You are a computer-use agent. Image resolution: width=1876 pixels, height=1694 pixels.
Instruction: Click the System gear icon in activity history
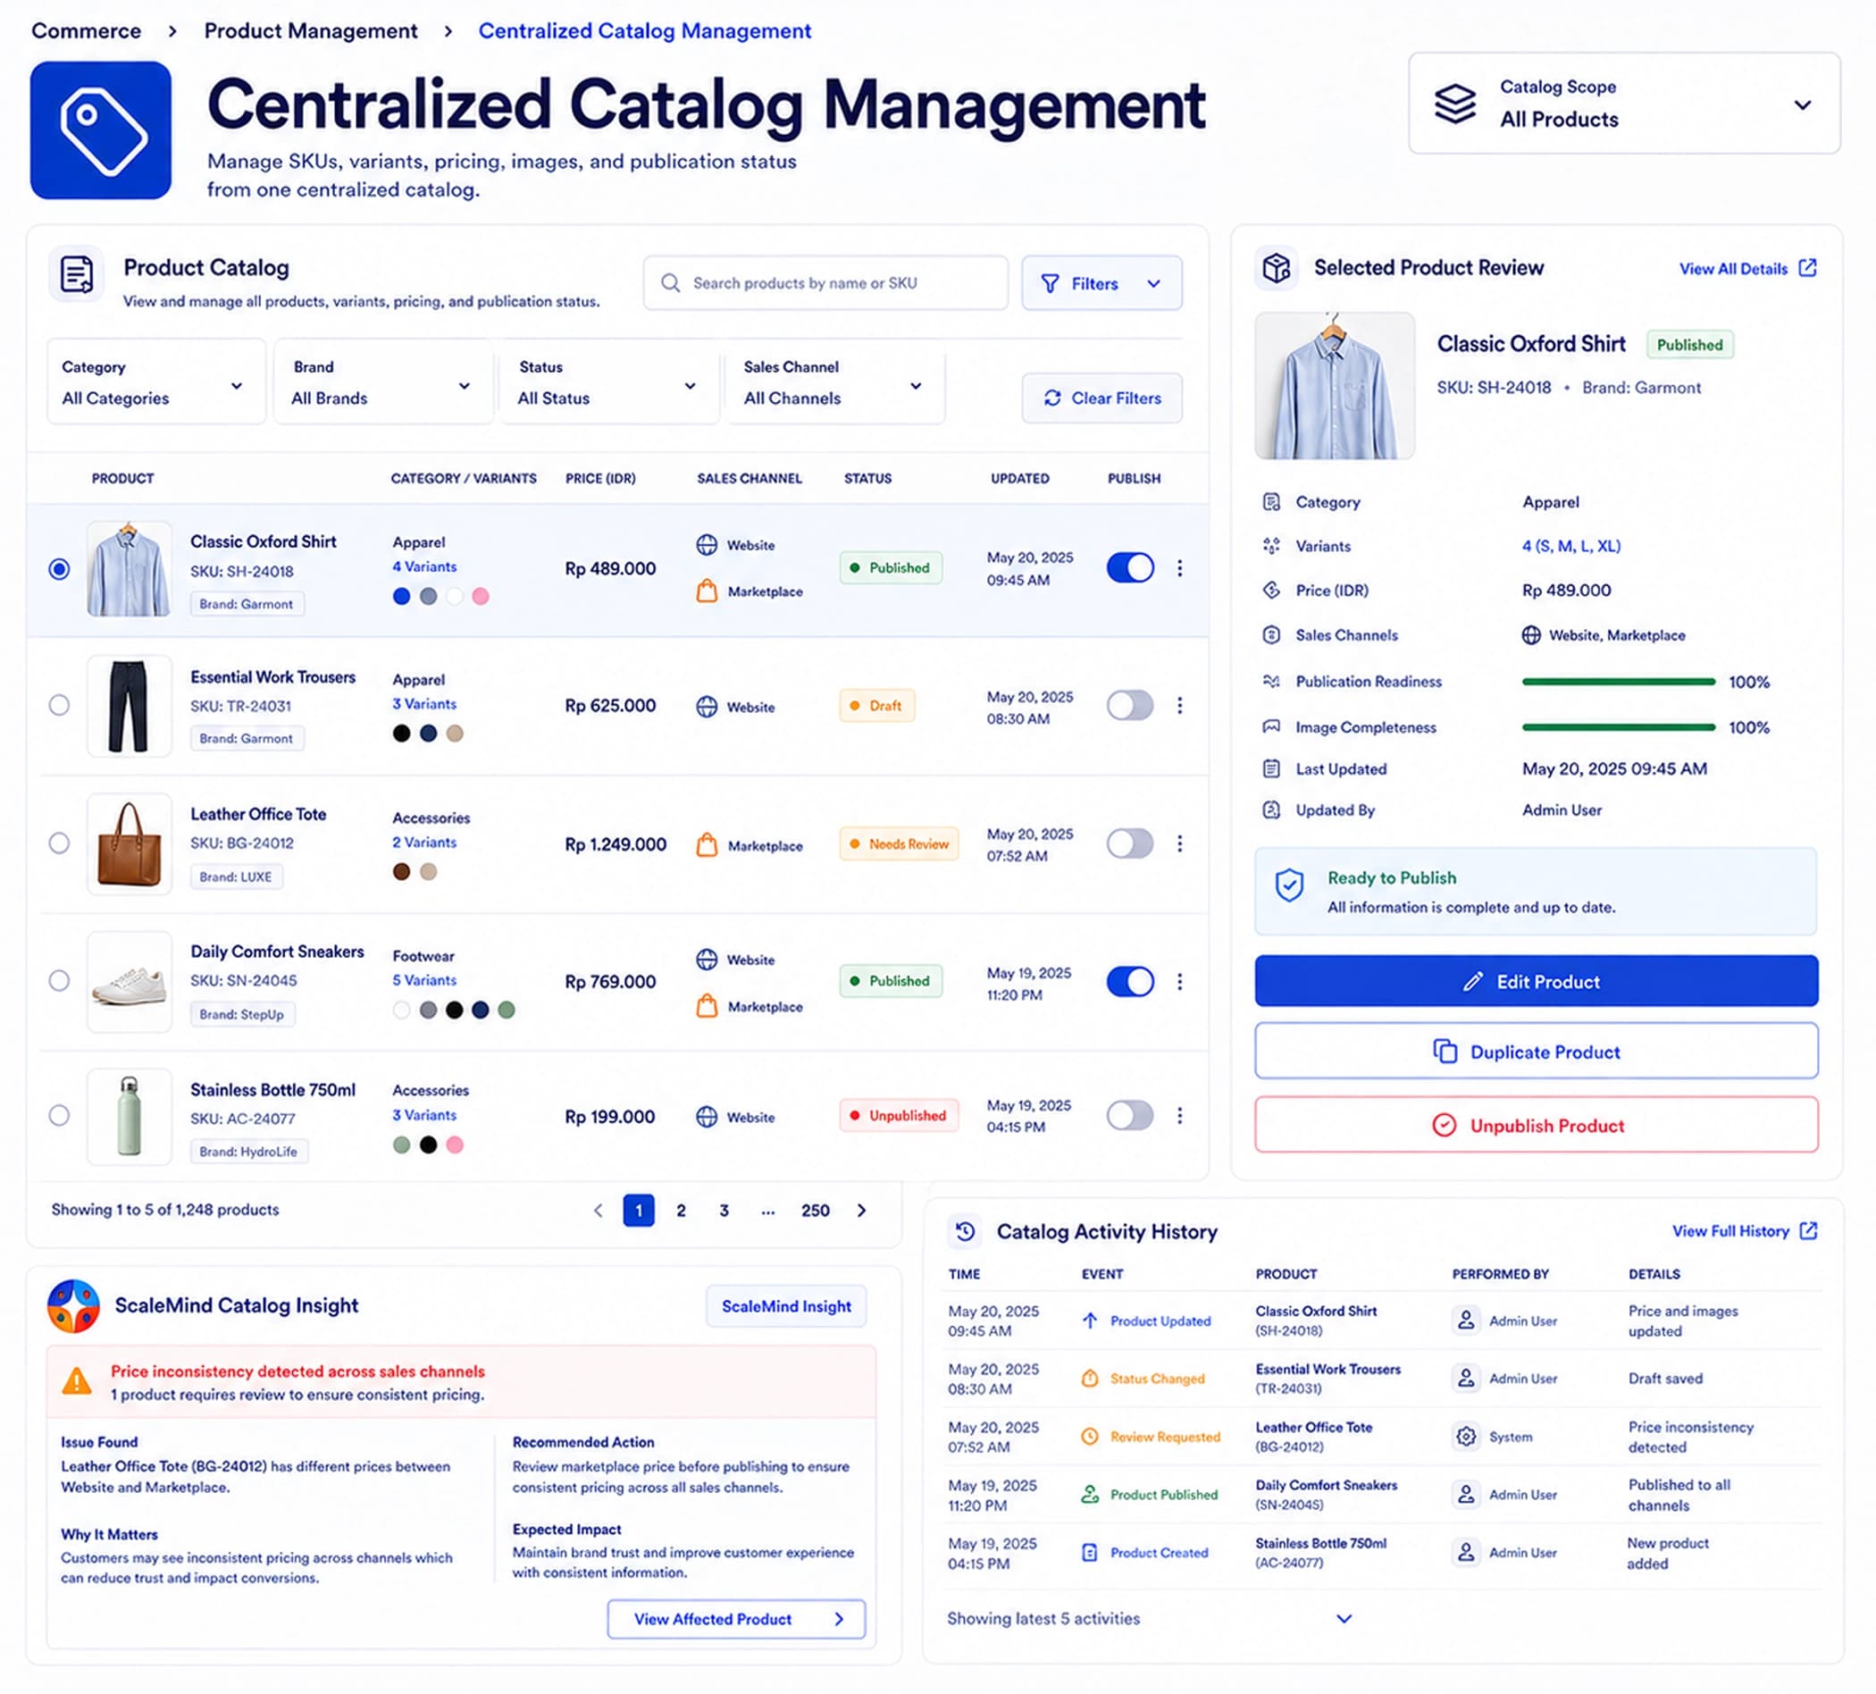1466,1436
